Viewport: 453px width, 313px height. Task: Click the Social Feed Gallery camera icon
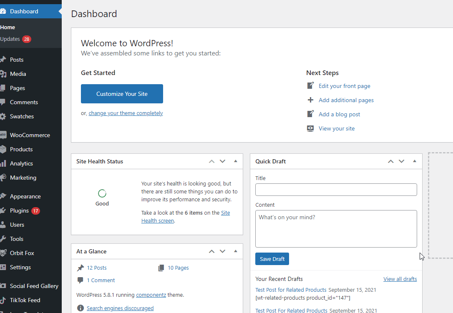pyautogui.click(x=3, y=286)
